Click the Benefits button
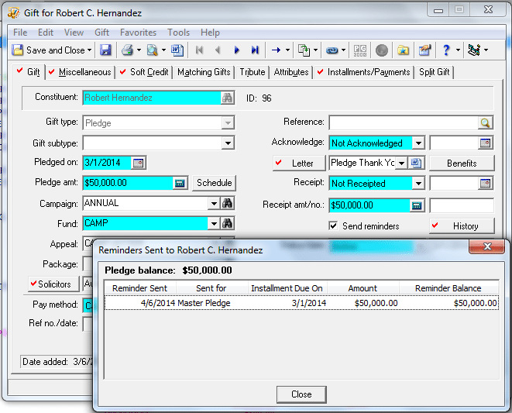This screenshot has height=413, width=512. coord(462,163)
